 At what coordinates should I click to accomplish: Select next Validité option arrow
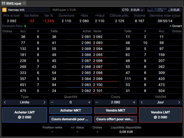point(179,102)
